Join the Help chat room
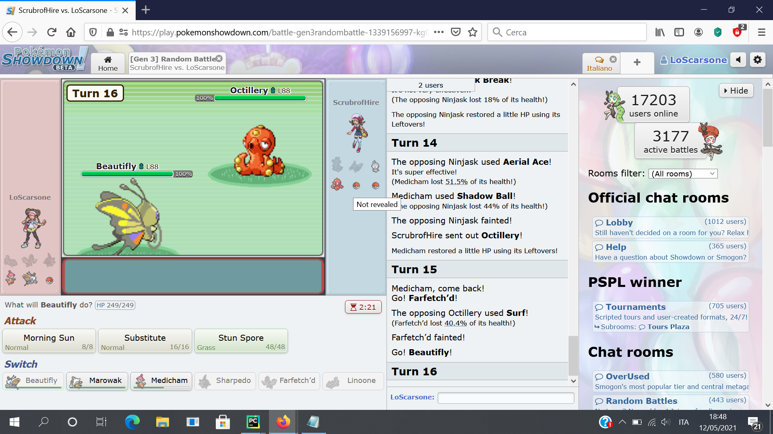This screenshot has height=434, width=773. [x=670, y=252]
